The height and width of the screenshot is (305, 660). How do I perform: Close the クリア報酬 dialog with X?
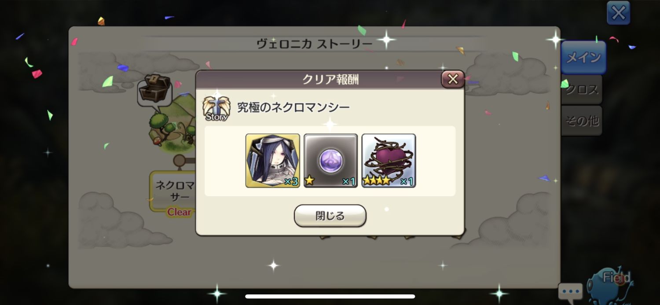pos(453,79)
